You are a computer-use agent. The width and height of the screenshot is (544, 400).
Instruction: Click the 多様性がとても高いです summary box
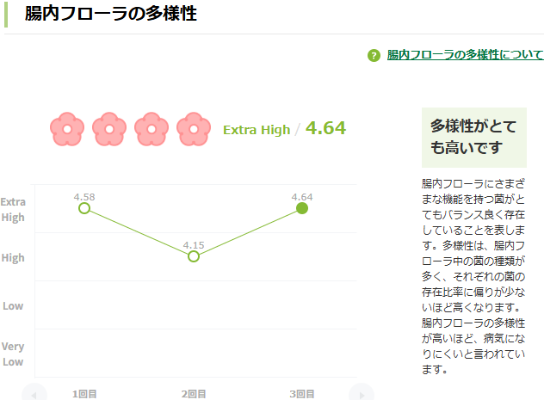pos(473,137)
